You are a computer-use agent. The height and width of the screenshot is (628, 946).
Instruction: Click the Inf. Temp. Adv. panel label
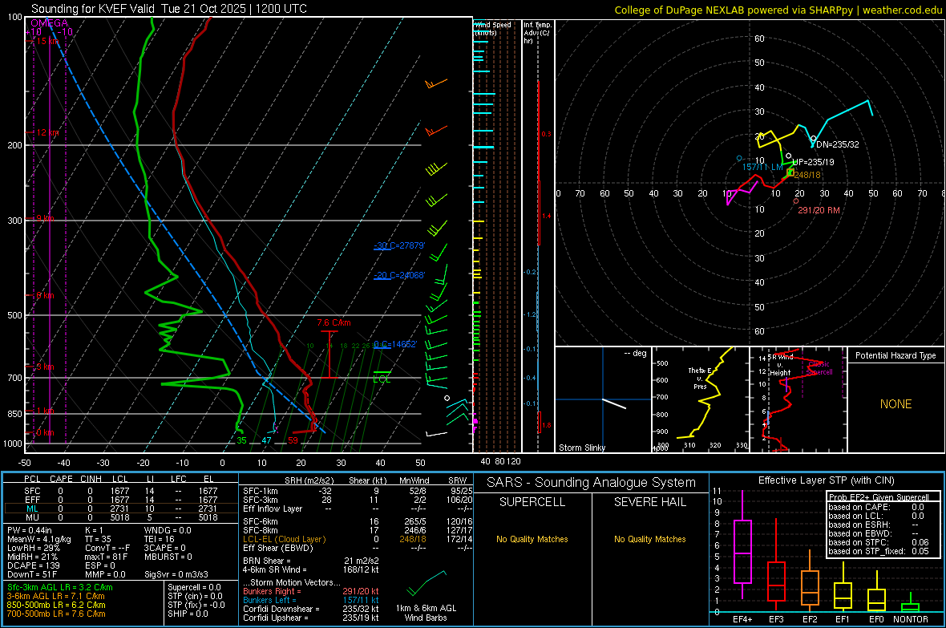click(537, 33)
